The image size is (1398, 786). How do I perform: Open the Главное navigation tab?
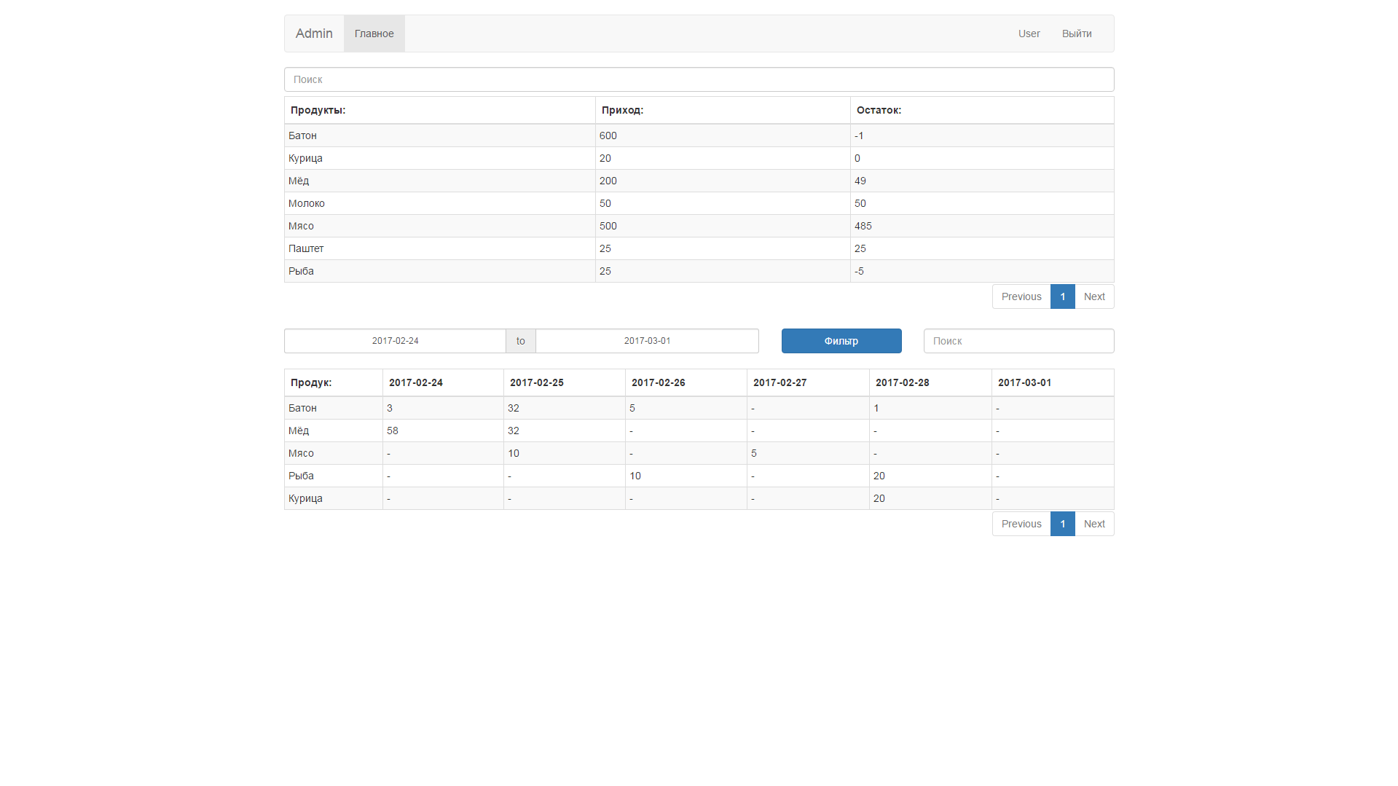pyautogui.click(x=374, y=34)
